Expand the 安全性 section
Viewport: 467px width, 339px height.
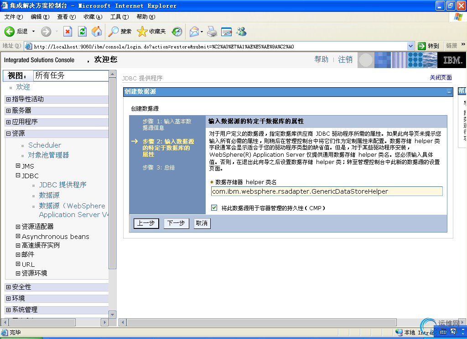(x=8, y=287)
